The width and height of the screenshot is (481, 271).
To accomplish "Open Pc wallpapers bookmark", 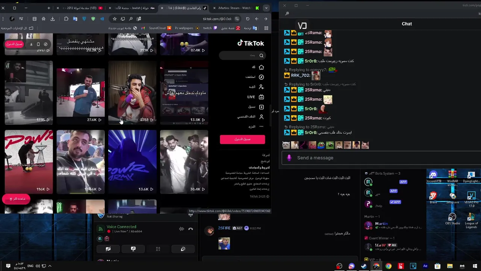I will [186, 28].
